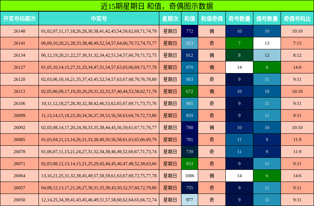Click 星期日 cell in row 26148
The width and height of the screenshot is (314, 206).
pyautogui.click(x=170, y=31)
